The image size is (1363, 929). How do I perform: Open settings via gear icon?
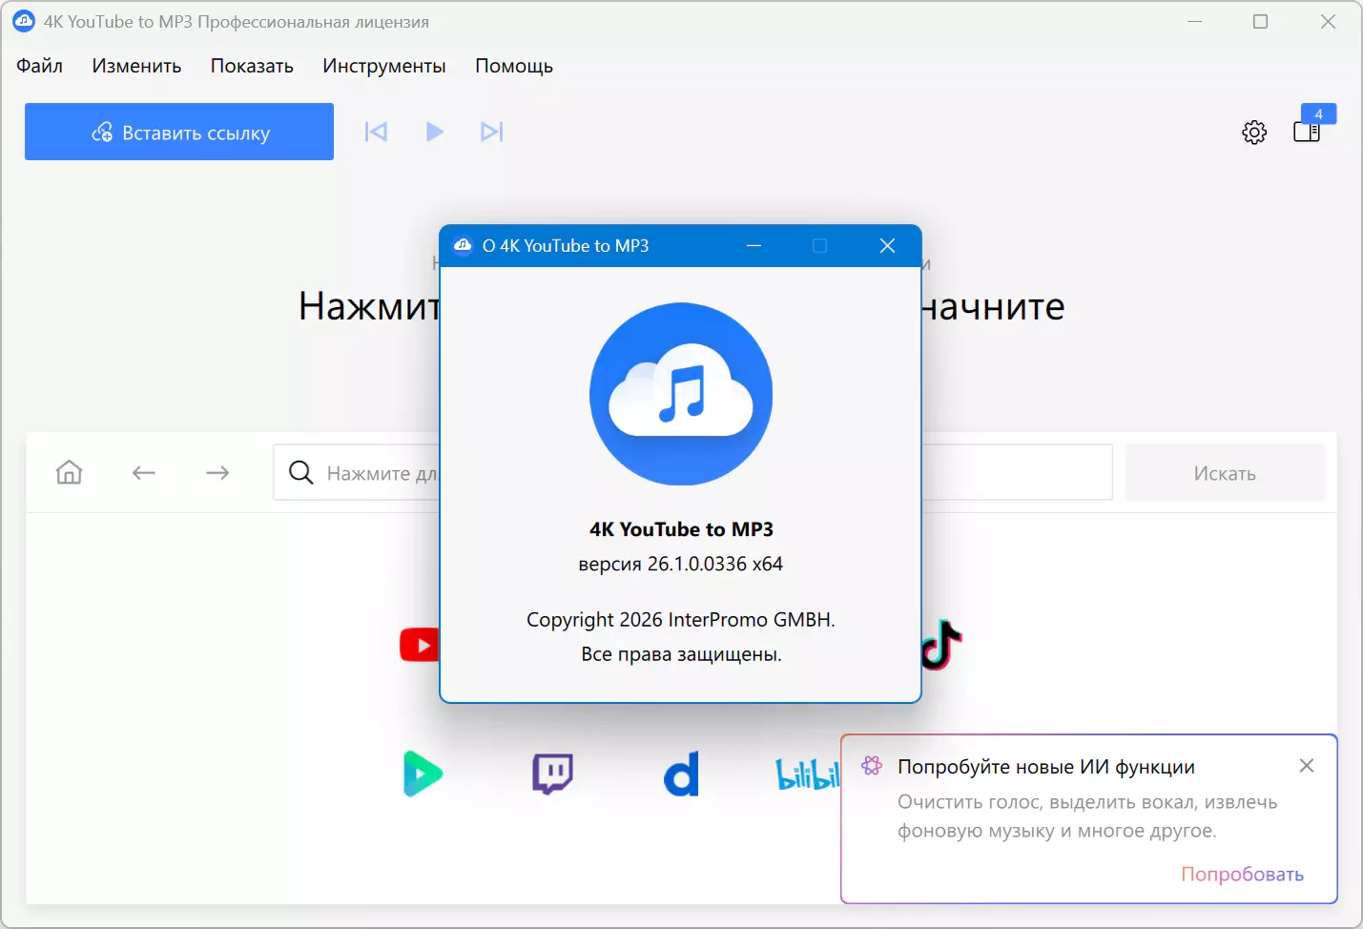click(x=1254, y=132)
